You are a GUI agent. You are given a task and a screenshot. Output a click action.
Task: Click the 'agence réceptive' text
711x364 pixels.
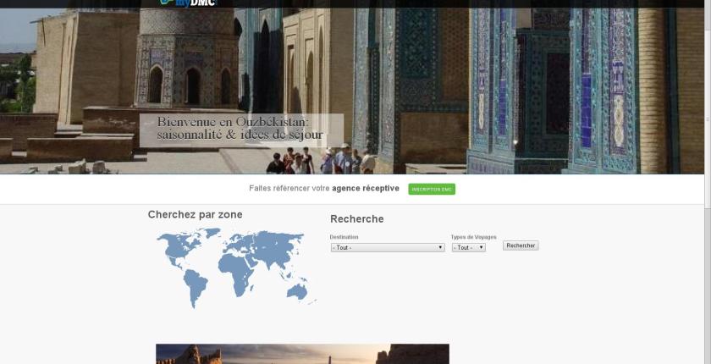point(366,188)
